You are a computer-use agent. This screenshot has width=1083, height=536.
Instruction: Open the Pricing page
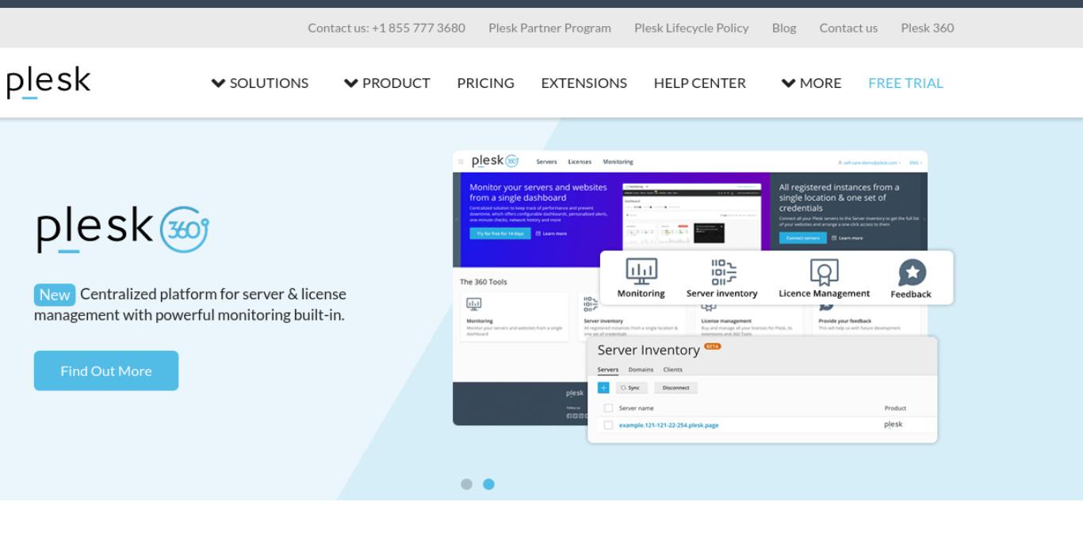[485, 83]
